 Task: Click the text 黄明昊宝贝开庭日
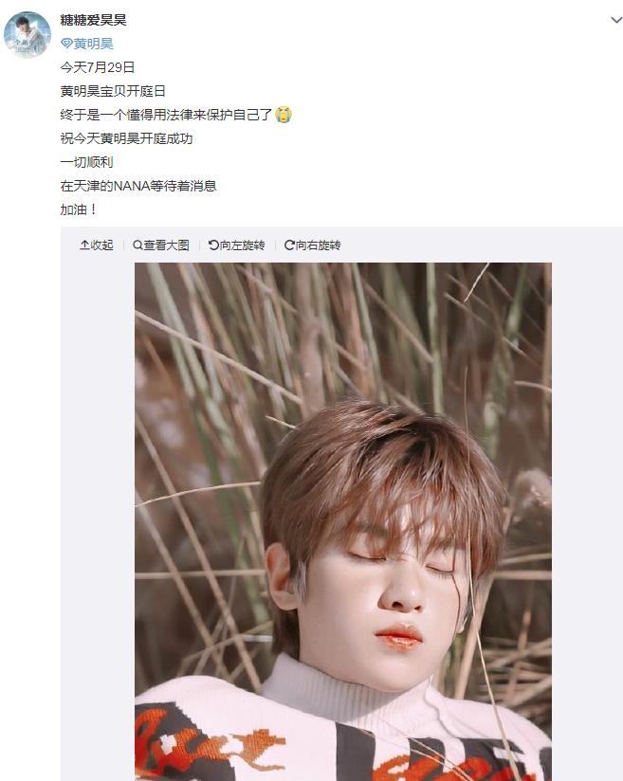tap(113, 91)
